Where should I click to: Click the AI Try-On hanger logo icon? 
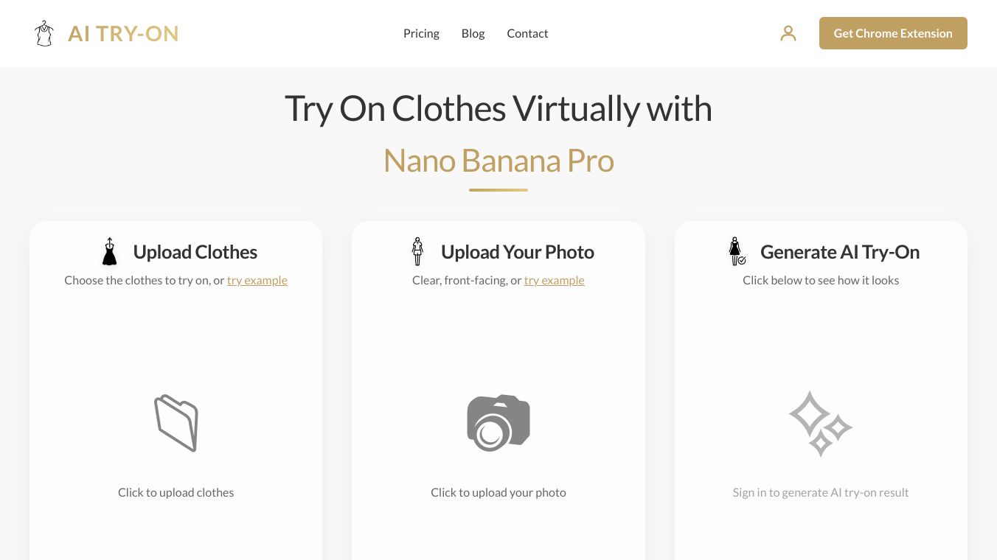pyautogui.click(x=44, y=33)
